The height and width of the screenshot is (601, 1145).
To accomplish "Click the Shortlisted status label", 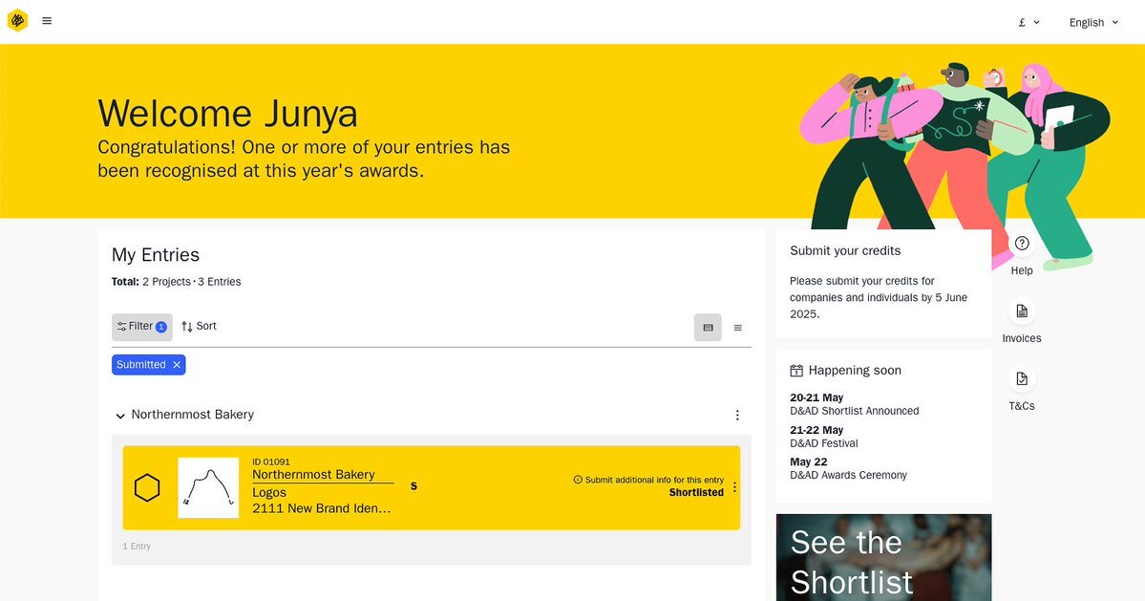I will click(x=696, y=493).
